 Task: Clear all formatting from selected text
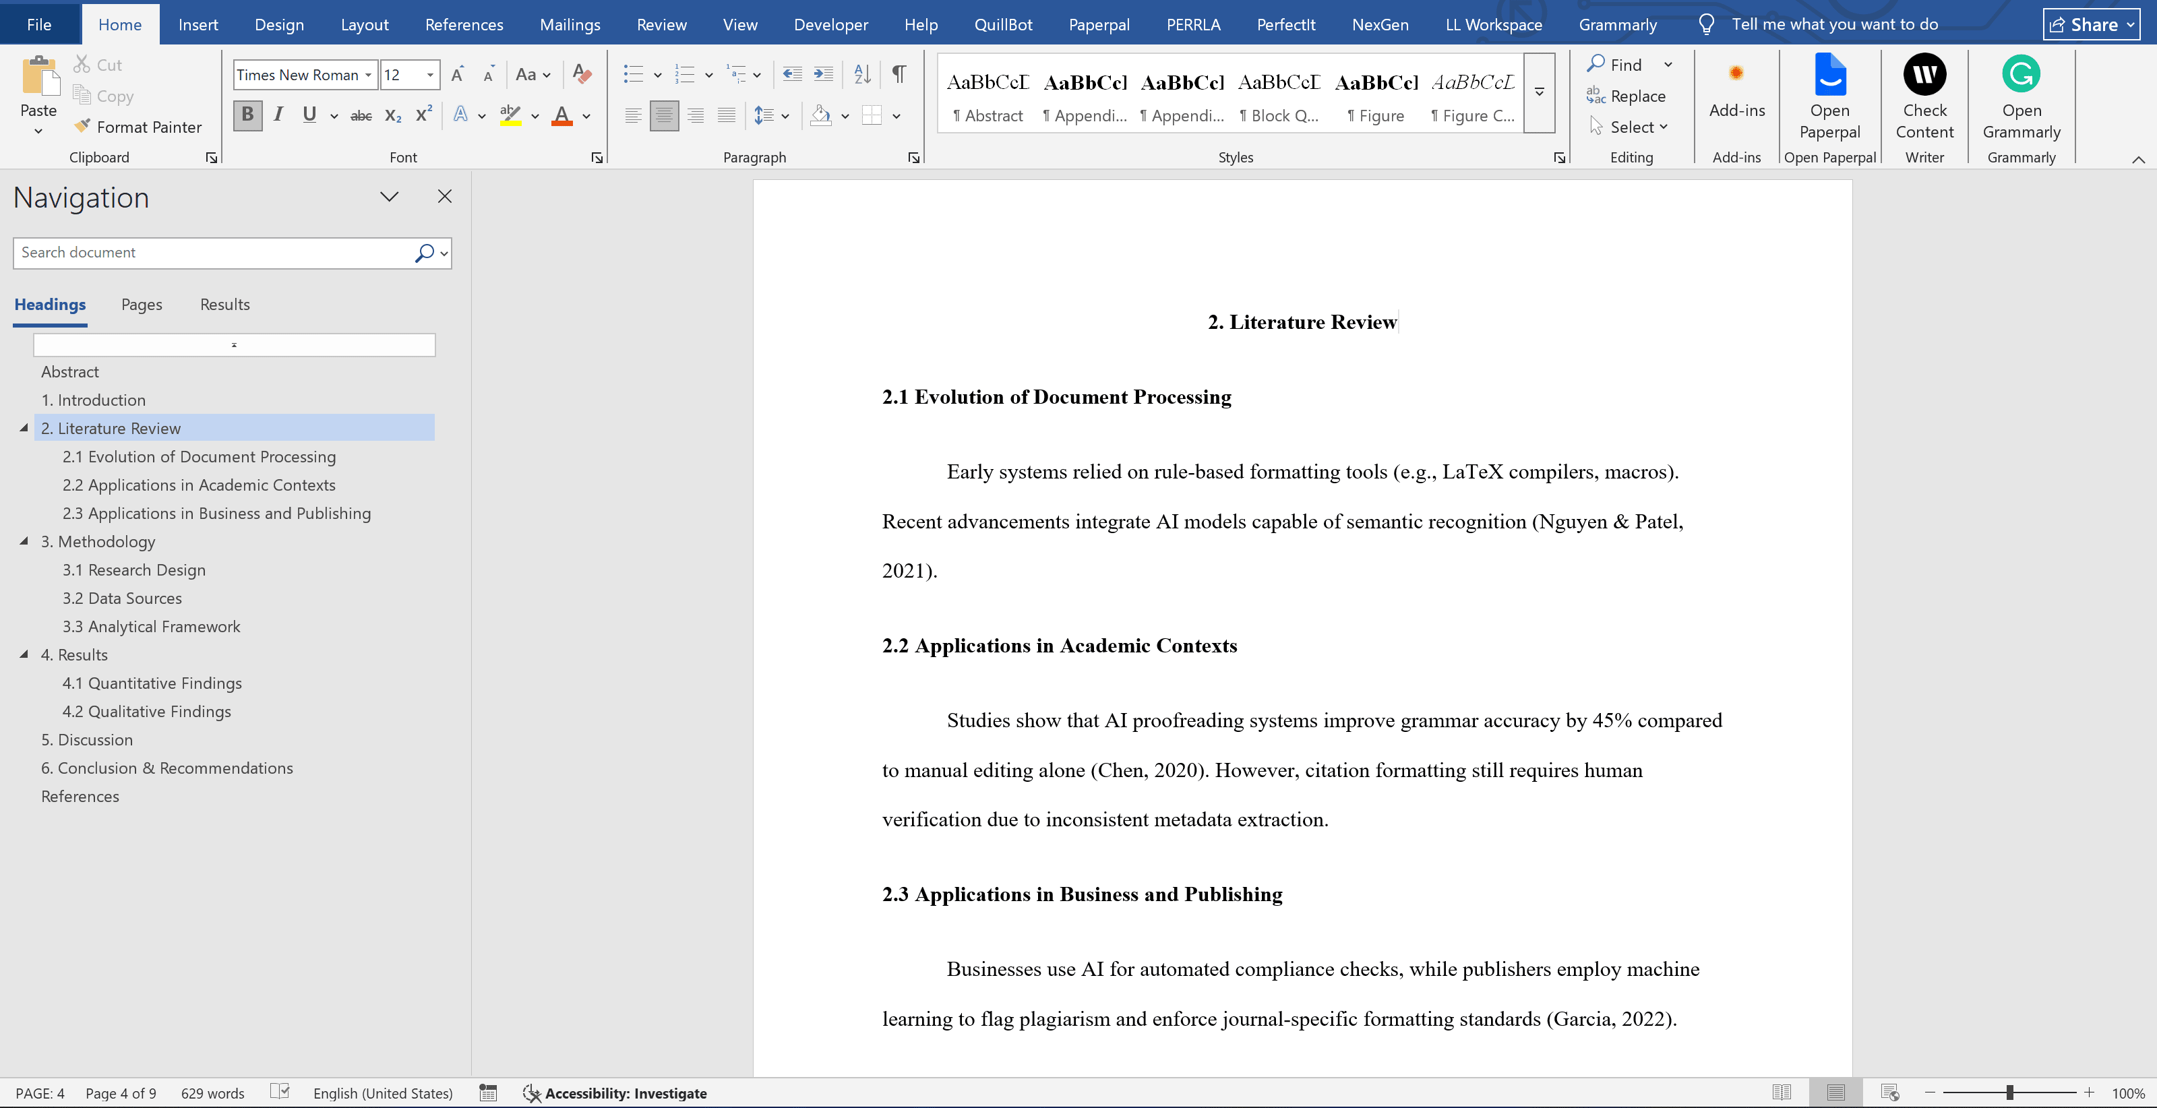pos(582,75)
